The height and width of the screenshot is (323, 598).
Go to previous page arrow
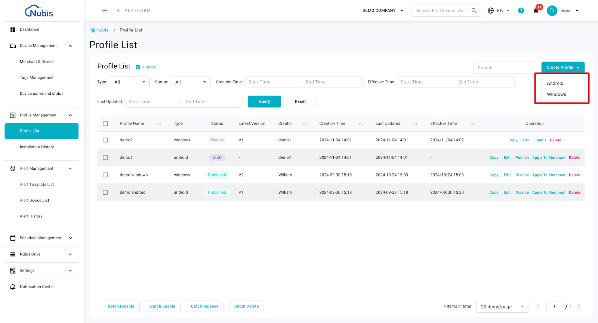click(538, 307)
